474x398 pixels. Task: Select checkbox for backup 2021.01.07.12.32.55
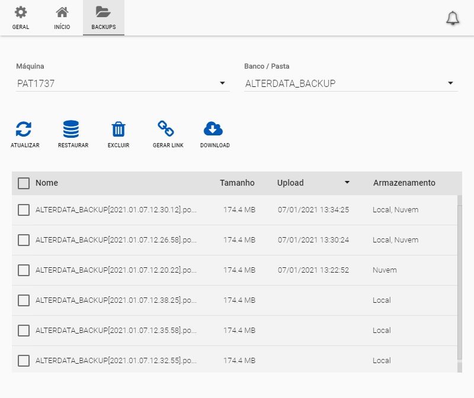tap(24, 361)
